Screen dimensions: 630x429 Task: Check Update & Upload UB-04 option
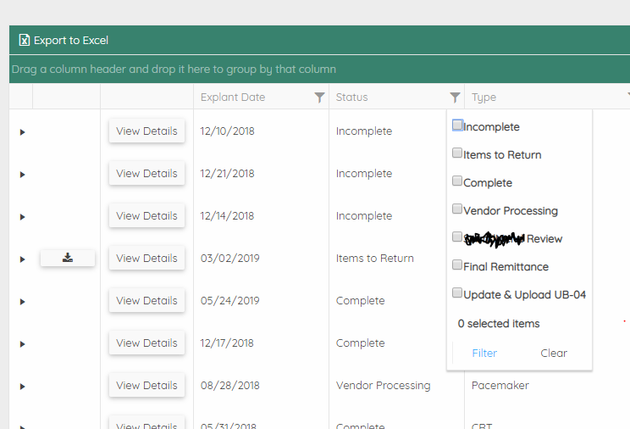457,293
